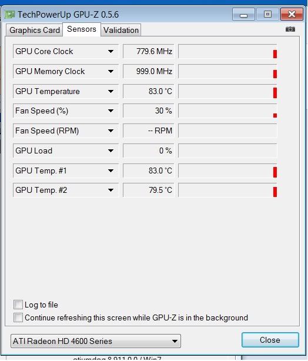Open the Fan Speed (%) dropdown
Screen dimensions: 308x361
(x=111, y=111)
